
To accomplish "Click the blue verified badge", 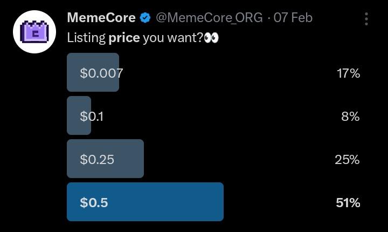I will point(145,18).
